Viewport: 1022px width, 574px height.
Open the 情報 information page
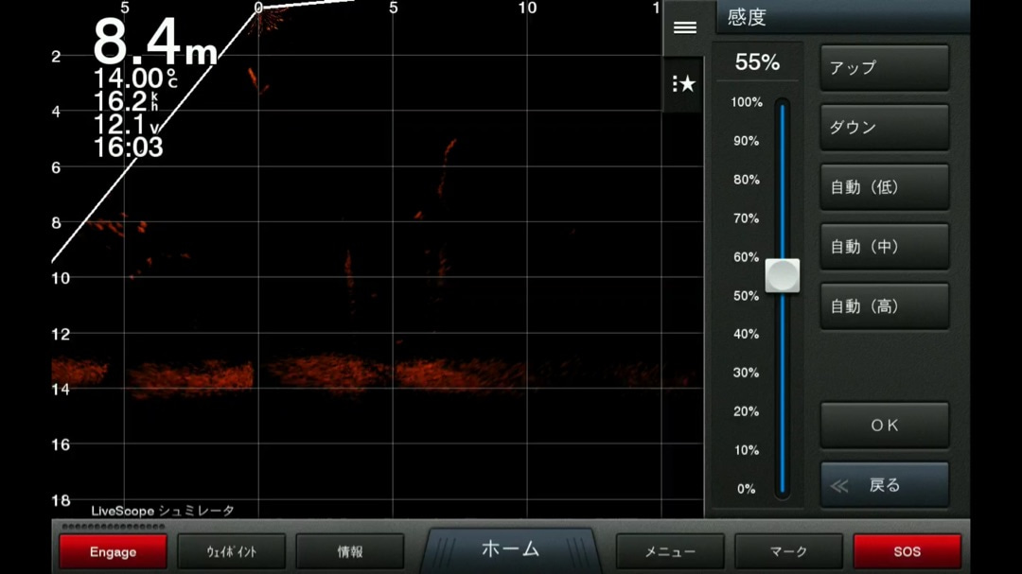[x=349, y=551]
